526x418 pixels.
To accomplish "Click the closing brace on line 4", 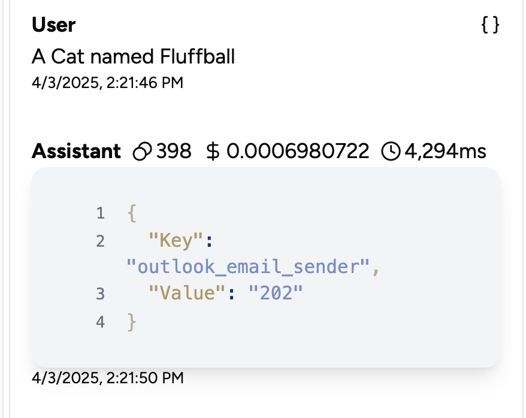I will tap(132, 322).
